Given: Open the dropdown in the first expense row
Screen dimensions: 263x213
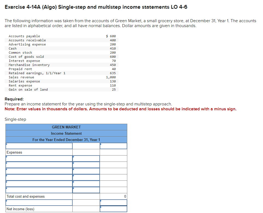Looking at the screenshot, I should tap(38, 158).
